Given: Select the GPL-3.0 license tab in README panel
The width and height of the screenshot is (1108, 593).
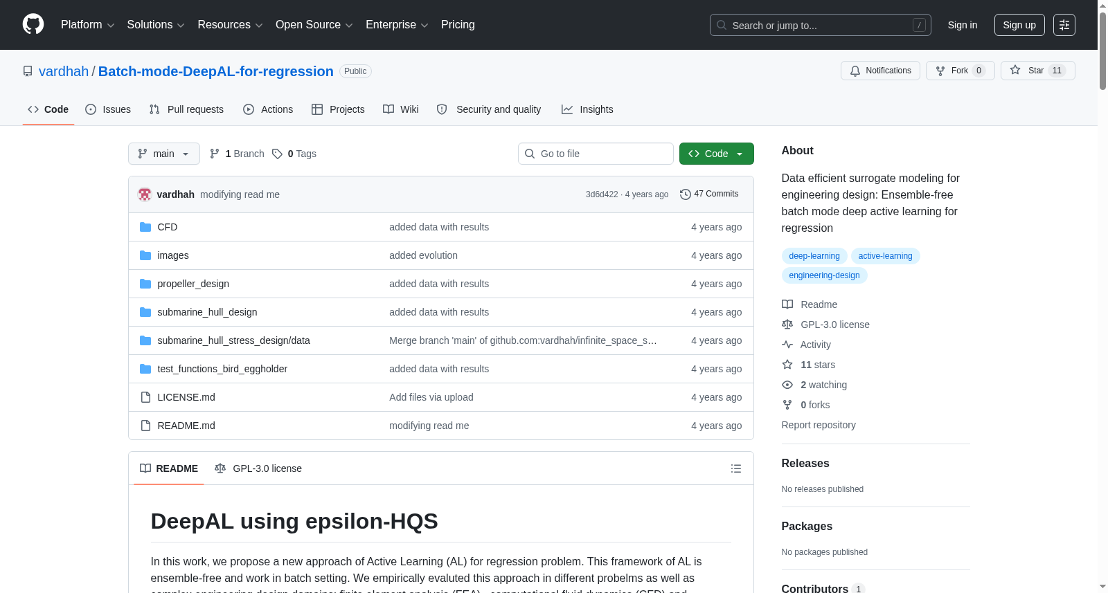Looking at the screenshot, I should coord(258,468).
